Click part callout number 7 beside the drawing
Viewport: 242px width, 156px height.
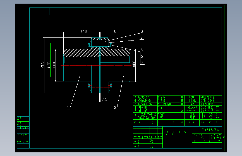tap(142, 63)
